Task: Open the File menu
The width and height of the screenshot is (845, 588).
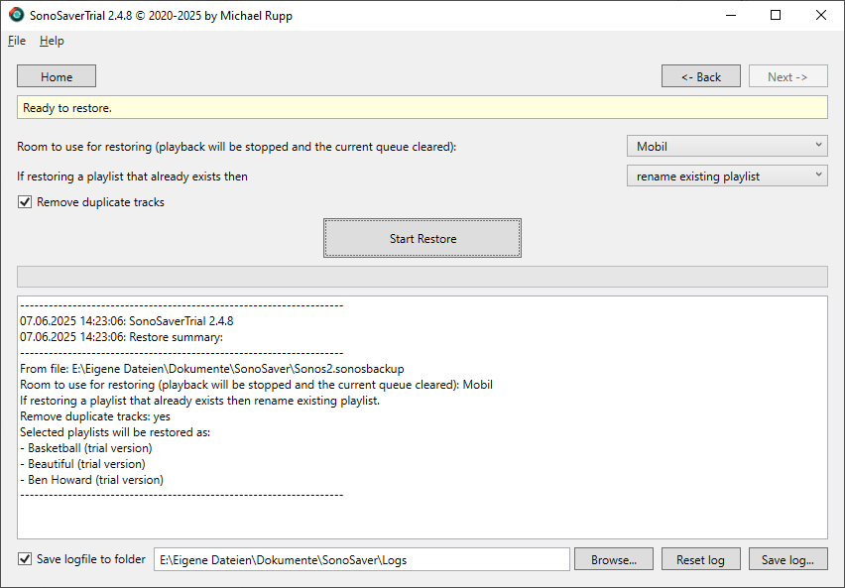Action: 16,41
